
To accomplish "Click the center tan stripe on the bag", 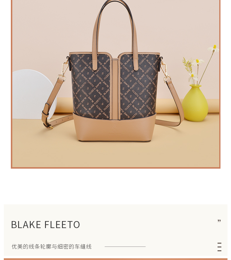I will point(115,89).
